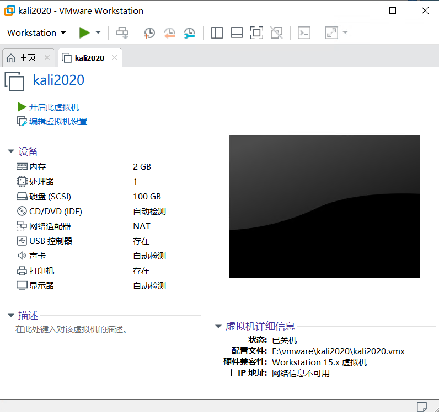Screen dimensions: 439x412
Task: Open the power options dropdown arrow beside play
Action: click(98, 32)
